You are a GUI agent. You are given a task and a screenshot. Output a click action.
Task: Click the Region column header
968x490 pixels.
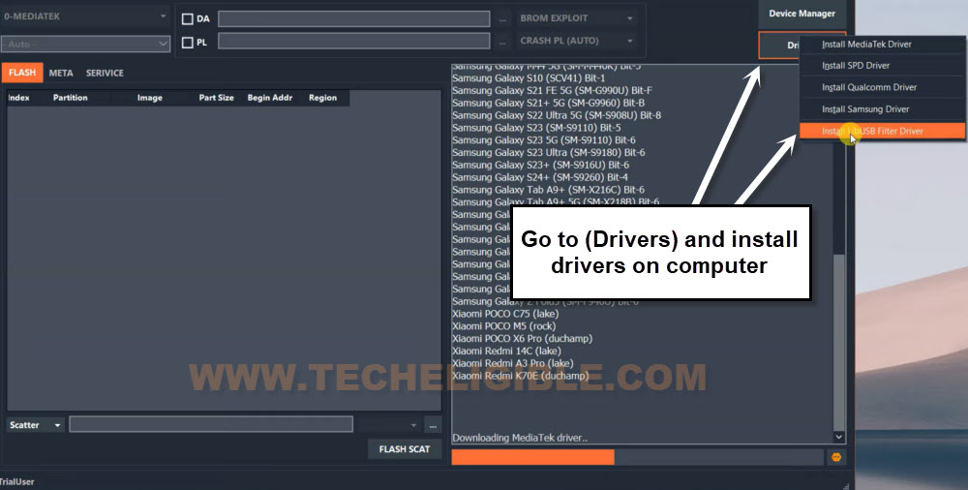(323, 98)
